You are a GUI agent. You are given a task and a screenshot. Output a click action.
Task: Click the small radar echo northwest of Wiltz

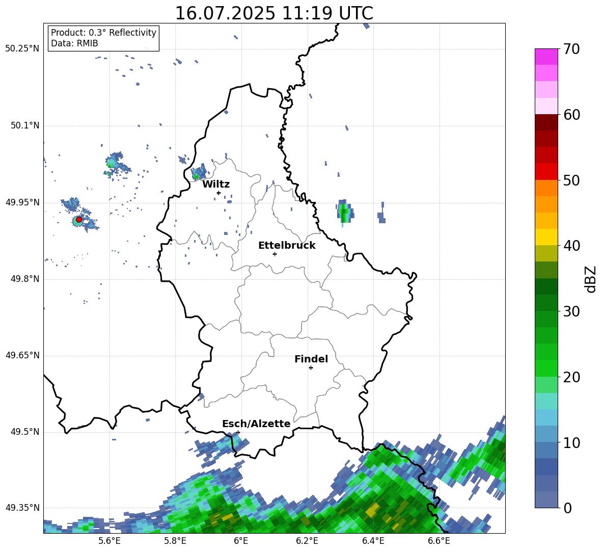click(x=199, y=173)
